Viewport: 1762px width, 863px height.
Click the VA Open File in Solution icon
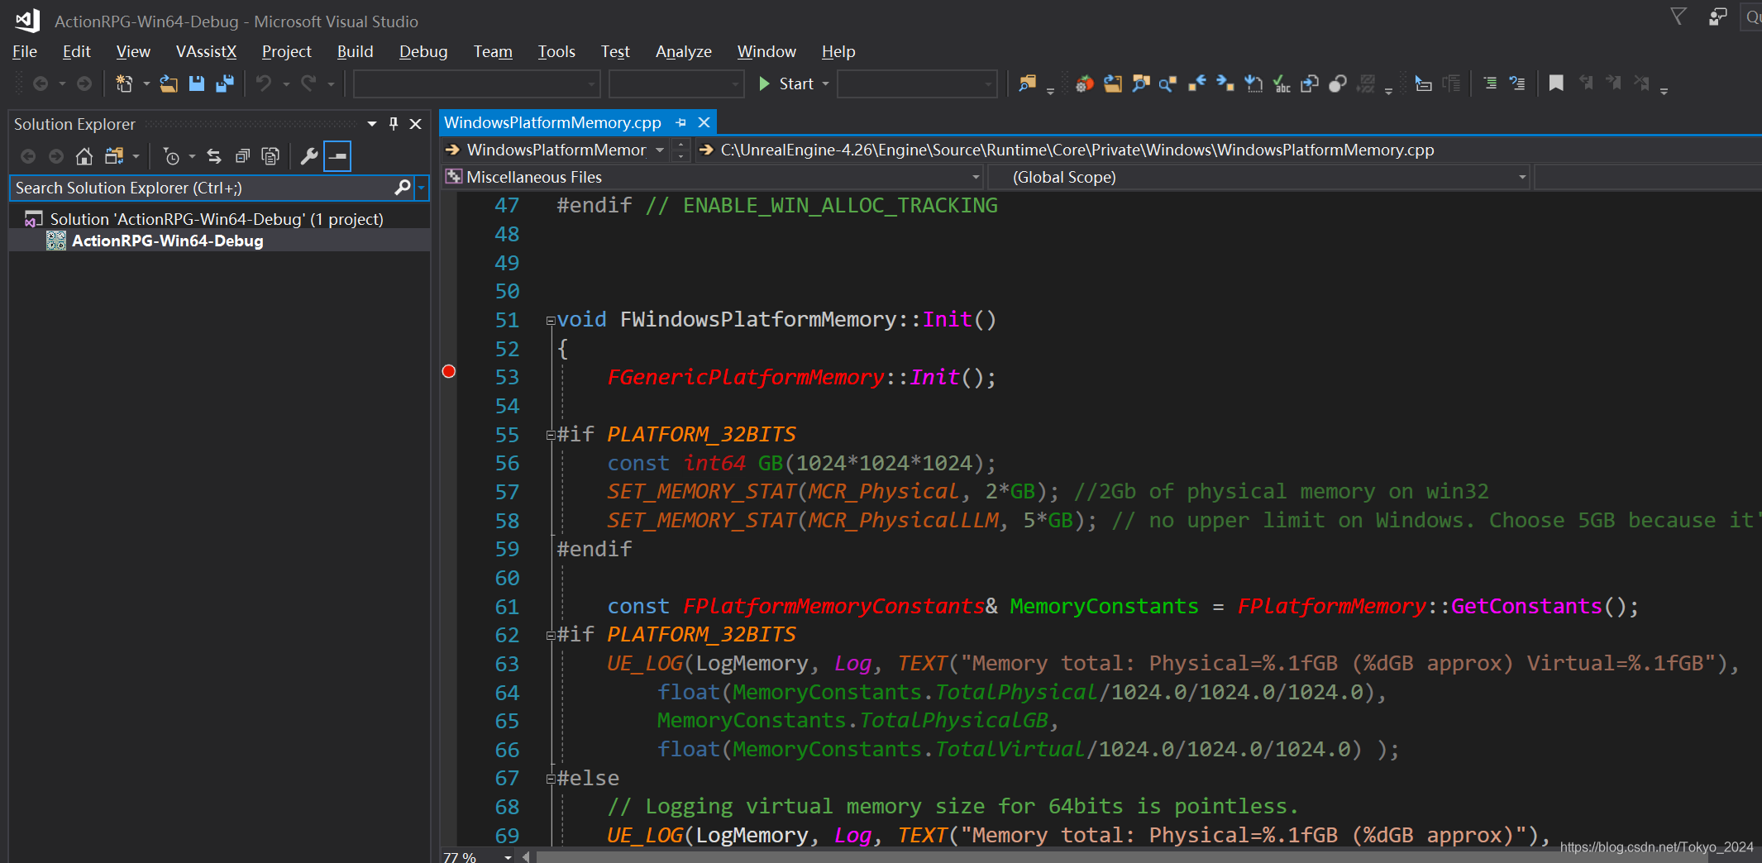(1113, 83)
